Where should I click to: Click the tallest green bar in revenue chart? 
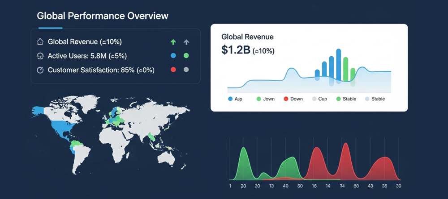(346, 69)
